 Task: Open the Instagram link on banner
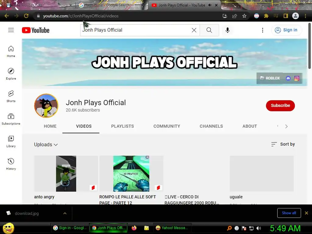click(297, 78)
